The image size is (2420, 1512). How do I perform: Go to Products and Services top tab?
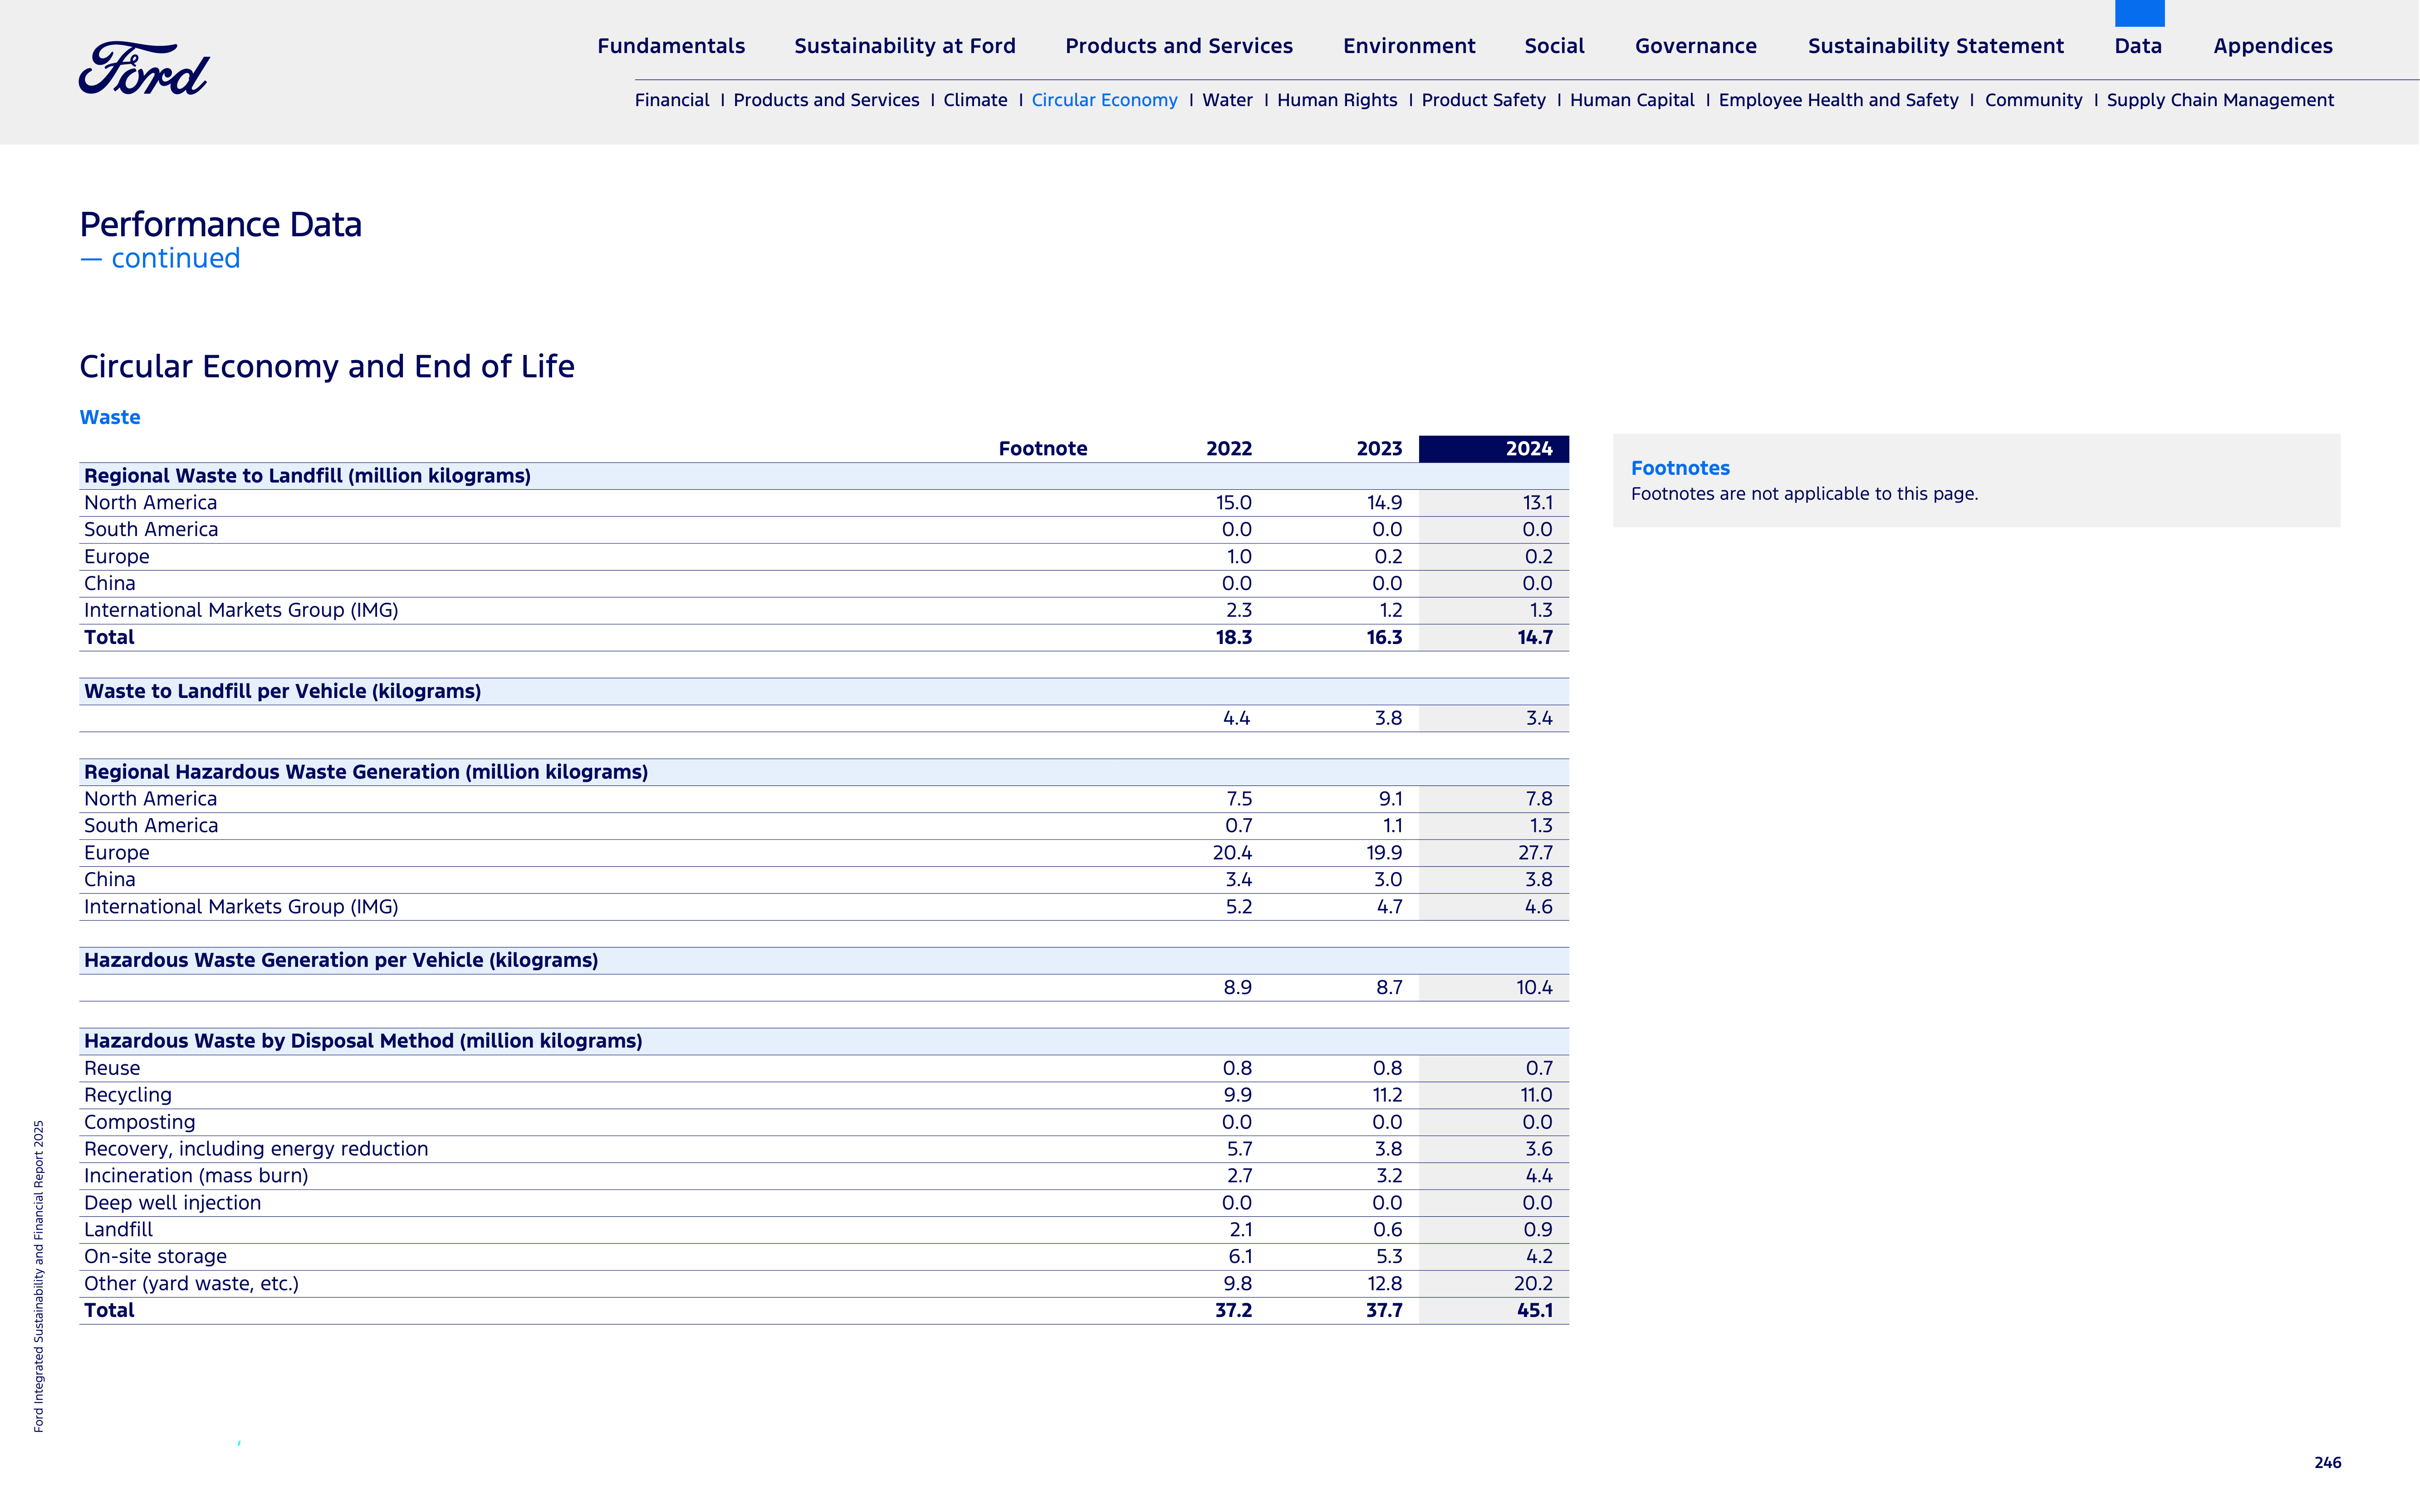coord(1179,46)
